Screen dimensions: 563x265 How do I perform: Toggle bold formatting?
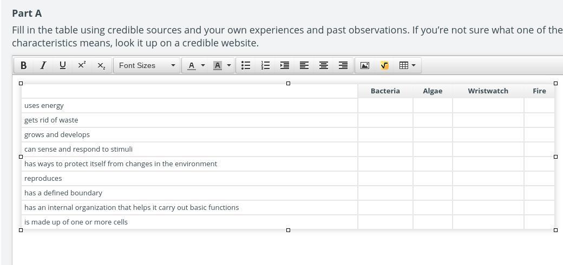tap(23, 65)
